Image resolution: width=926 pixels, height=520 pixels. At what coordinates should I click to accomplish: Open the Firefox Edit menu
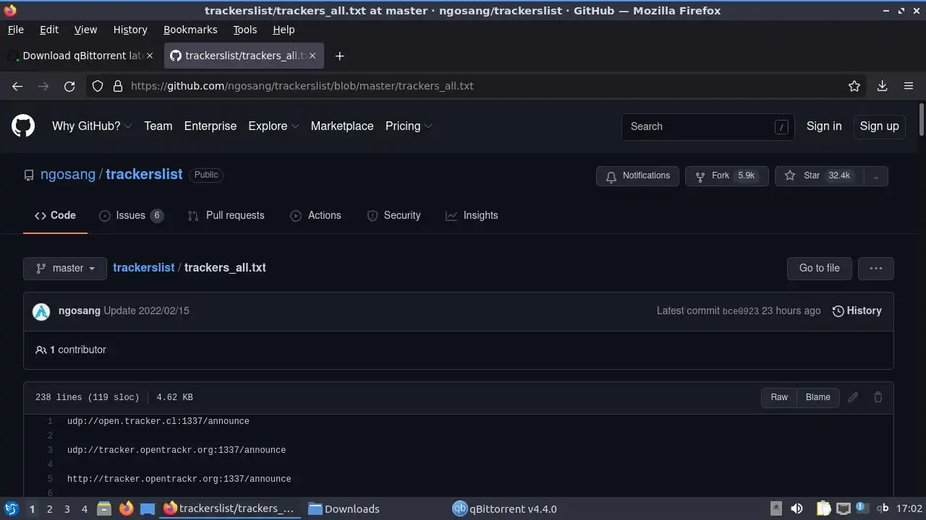(x=49, y=30)
